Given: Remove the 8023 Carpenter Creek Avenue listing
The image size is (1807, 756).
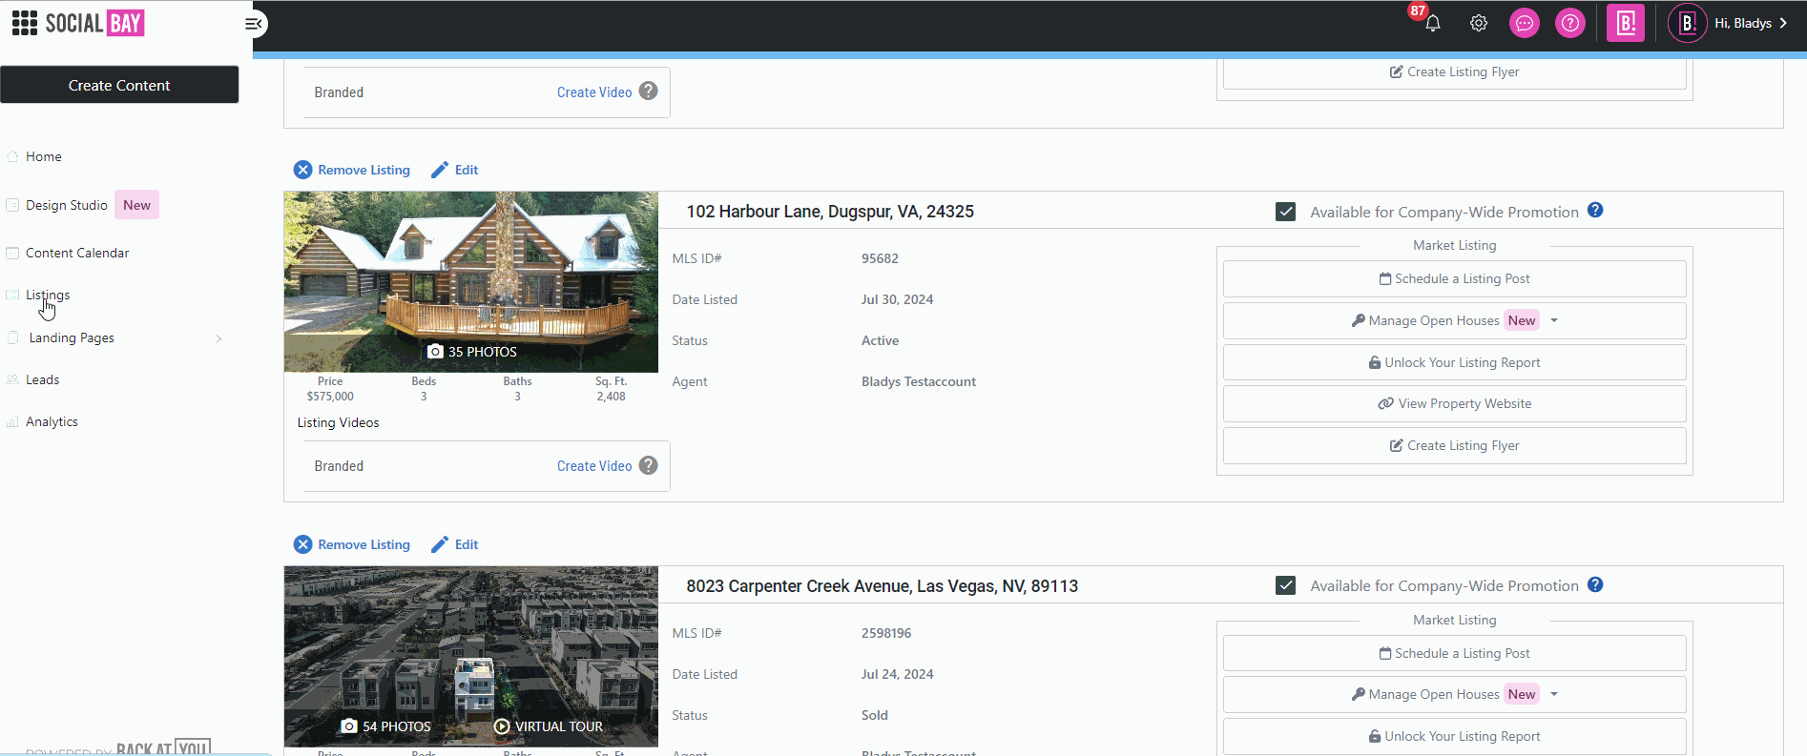Looking at the screenshot, I should coord(363,544).
